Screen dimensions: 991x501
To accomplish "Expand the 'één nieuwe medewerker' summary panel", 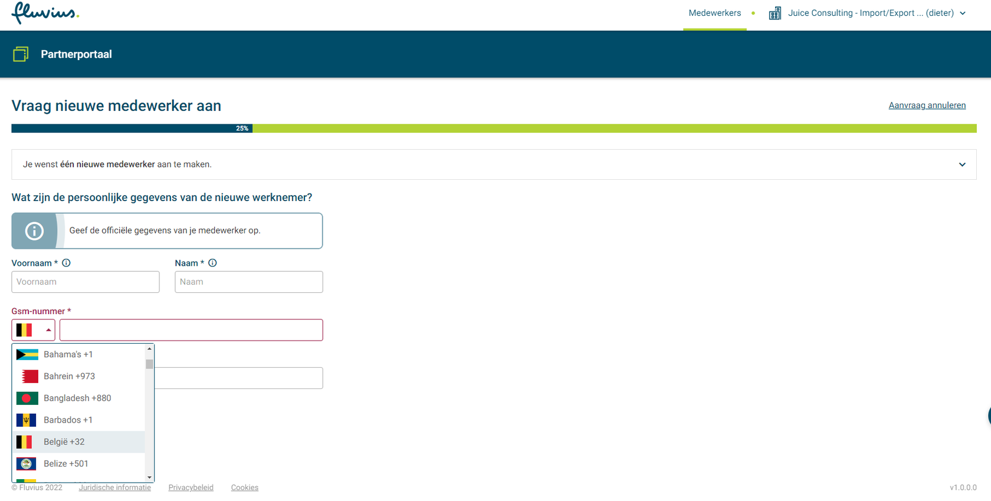I will (x=962, y=164).
